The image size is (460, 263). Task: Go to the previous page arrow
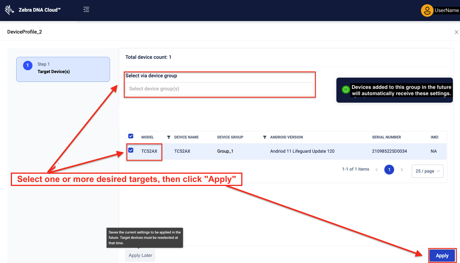(377, 170)
